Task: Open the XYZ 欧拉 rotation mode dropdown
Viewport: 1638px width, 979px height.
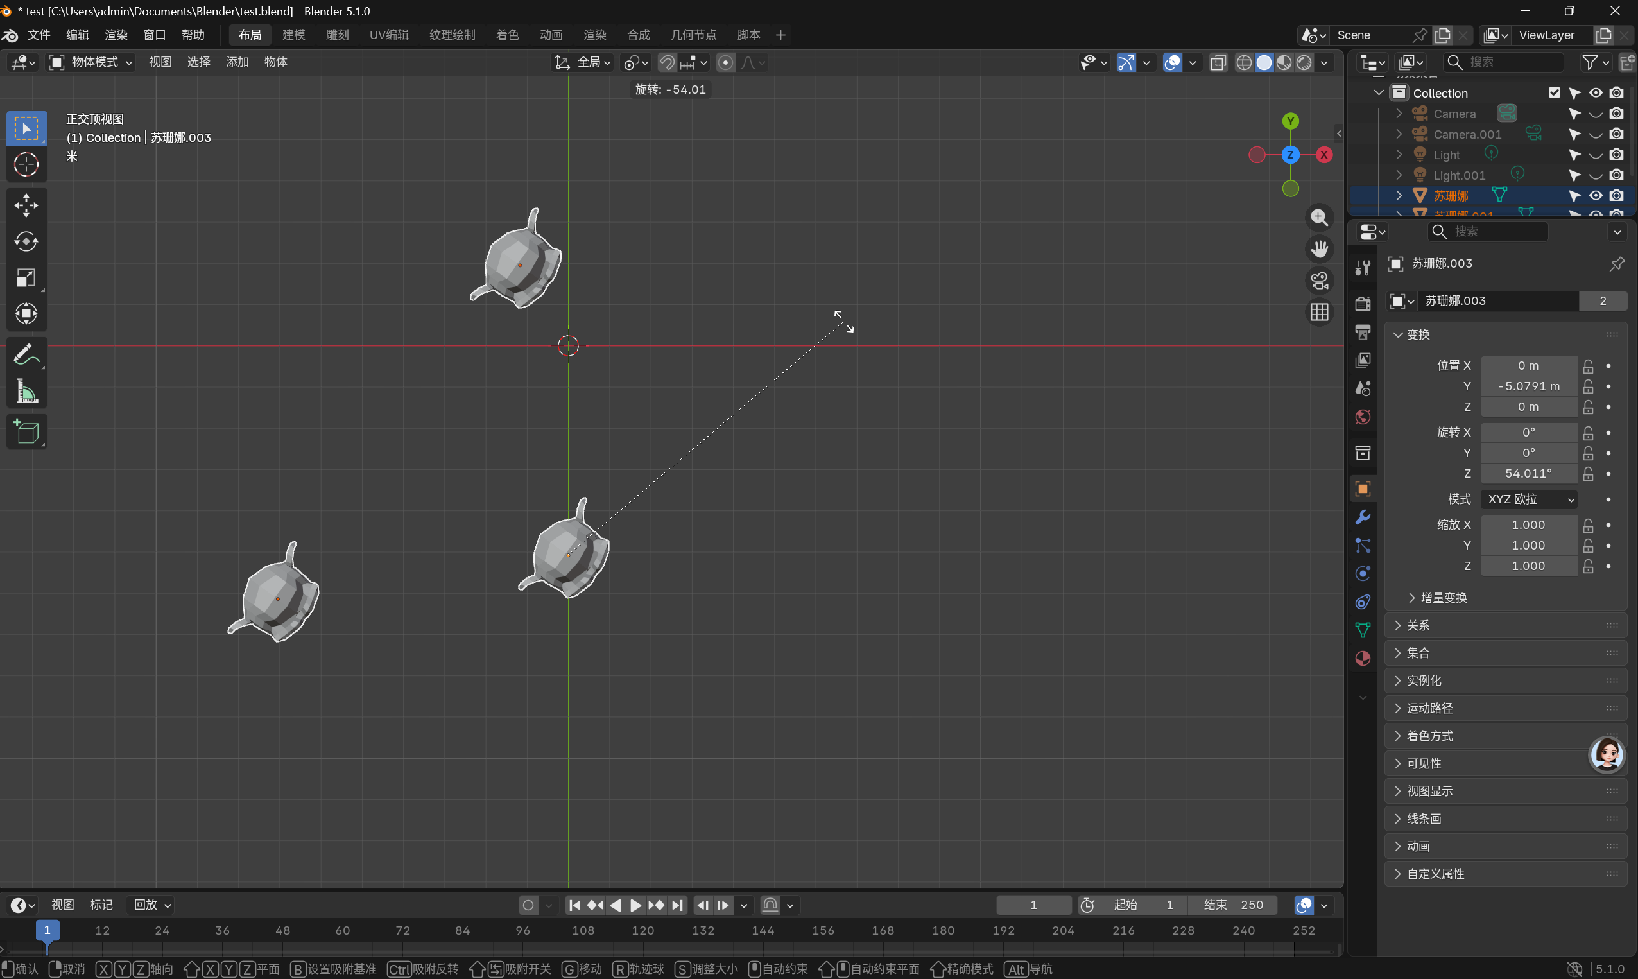Action: pyautogui.click(x=1528, y=499)
